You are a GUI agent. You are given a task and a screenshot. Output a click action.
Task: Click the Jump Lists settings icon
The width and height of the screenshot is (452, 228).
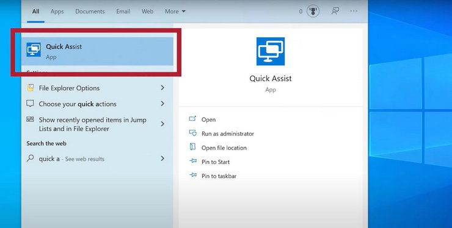click(x=30, y=119)
